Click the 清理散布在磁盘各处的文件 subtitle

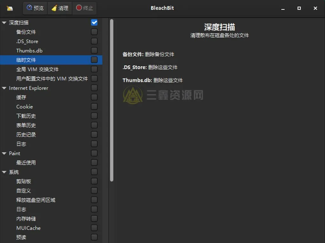220,36
